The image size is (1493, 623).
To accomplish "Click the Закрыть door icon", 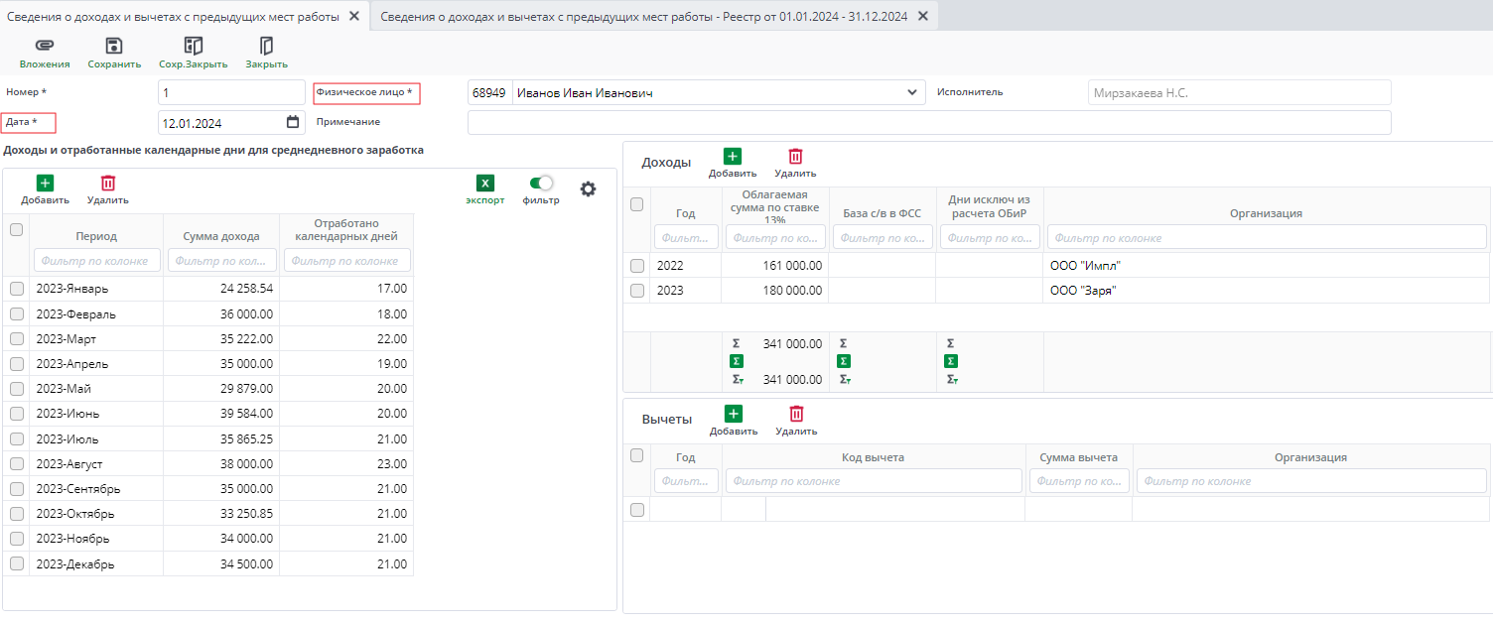I will coord(266,46).
